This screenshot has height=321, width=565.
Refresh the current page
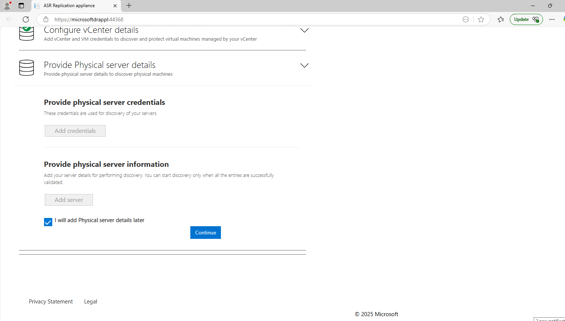[x=26, y=19]
